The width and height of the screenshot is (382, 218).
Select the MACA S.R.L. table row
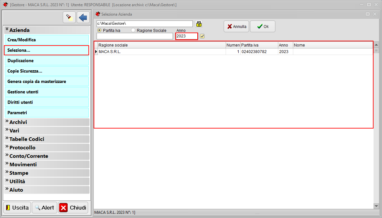coord(163,52)
